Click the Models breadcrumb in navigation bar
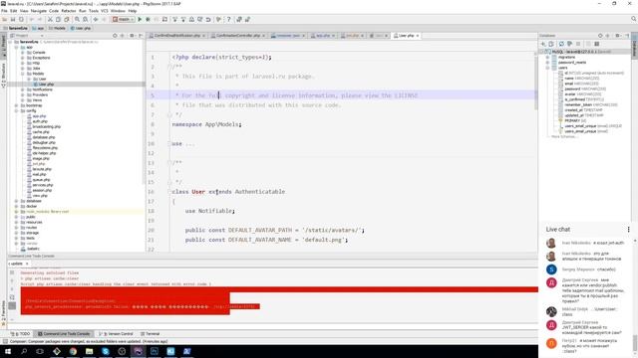The height and width of the screenshot is (358, 638). pos(57,28)
